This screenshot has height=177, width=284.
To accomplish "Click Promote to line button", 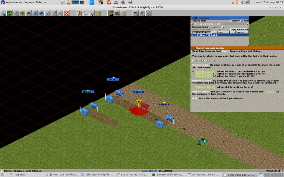I will pyautogui.click(x=239, y=21).
